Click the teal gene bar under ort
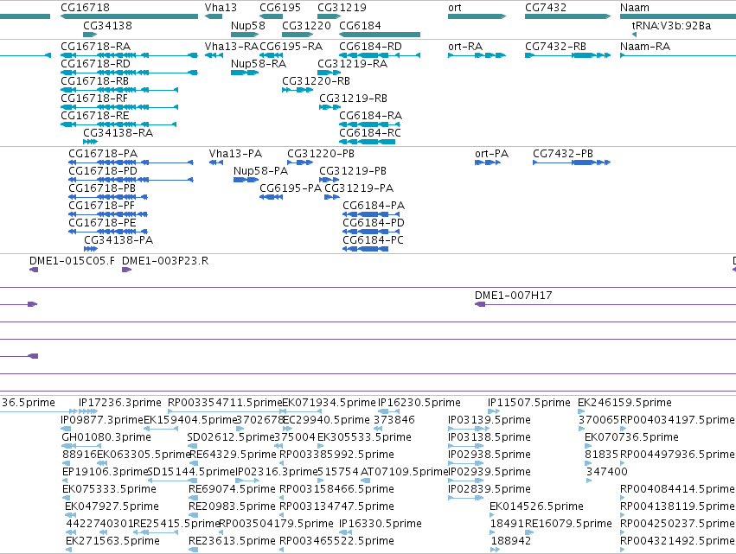This screenshot has height=554, width=736. point(477,16)
